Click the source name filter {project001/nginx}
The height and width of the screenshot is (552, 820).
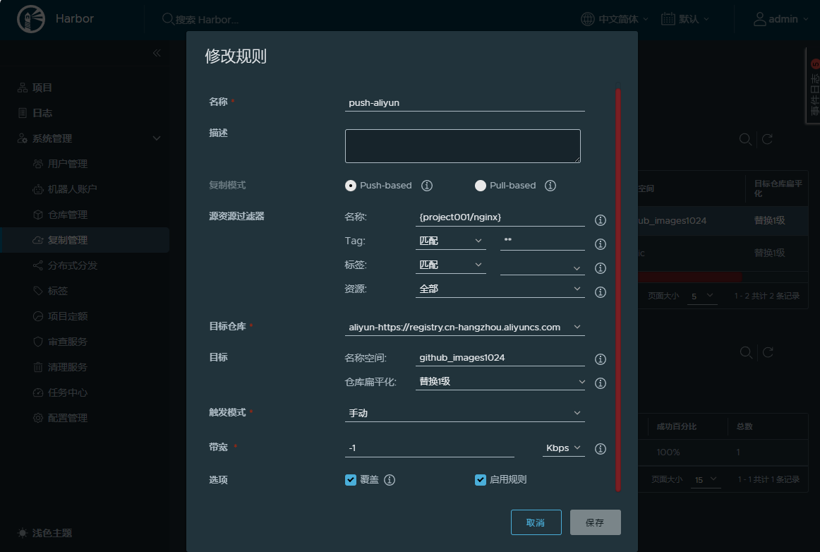(500, 217)
